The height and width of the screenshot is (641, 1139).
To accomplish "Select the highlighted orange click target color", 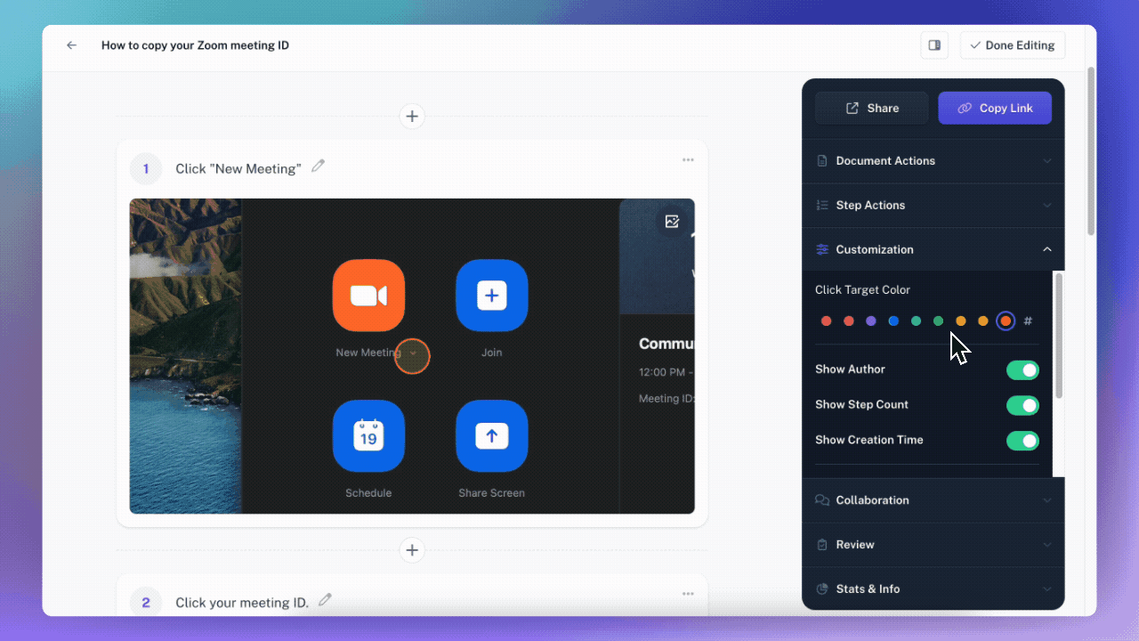I will tap(1006, 321).
